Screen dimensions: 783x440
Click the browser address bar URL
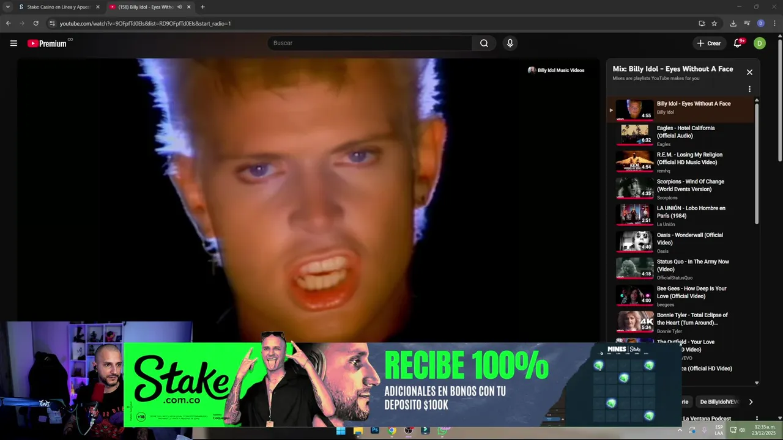point(145,23)
